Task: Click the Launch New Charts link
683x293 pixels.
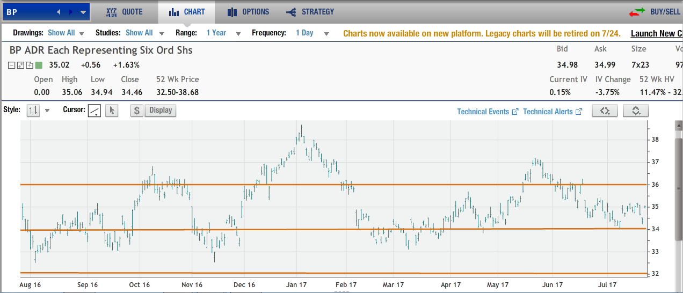Action: tap(657, 33)
